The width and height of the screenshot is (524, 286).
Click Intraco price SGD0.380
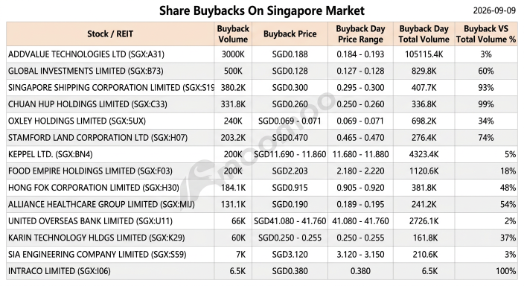(x=290, y=271)
